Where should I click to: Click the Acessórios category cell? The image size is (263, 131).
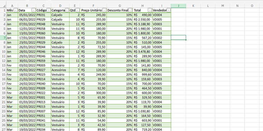pyautogui.click(x=60, y=70)
